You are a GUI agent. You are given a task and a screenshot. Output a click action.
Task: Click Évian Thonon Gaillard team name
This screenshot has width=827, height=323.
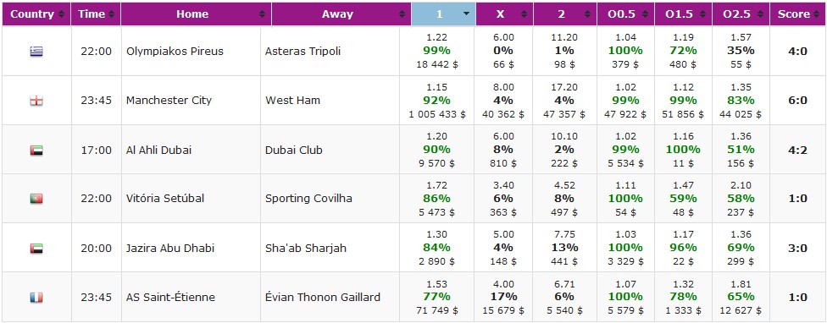point(323,298)
